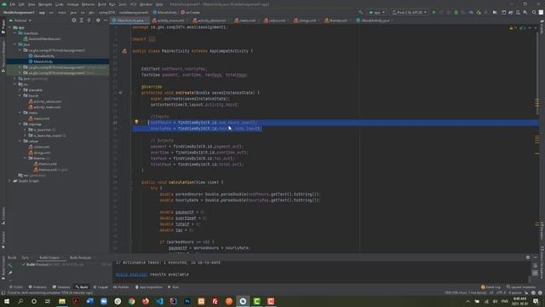The height and width of the screenshot is (307, 545).
Task: Switch to activity_main.xml editor tab
Action: pos(170,20)
